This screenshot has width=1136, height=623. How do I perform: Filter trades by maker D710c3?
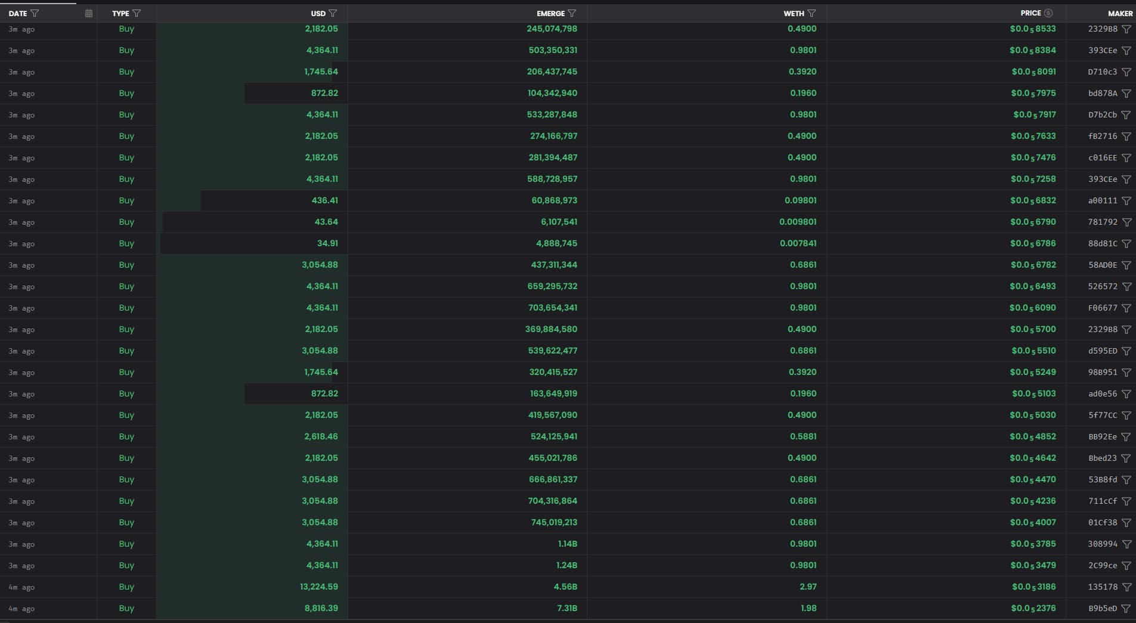coord(1126,72)
